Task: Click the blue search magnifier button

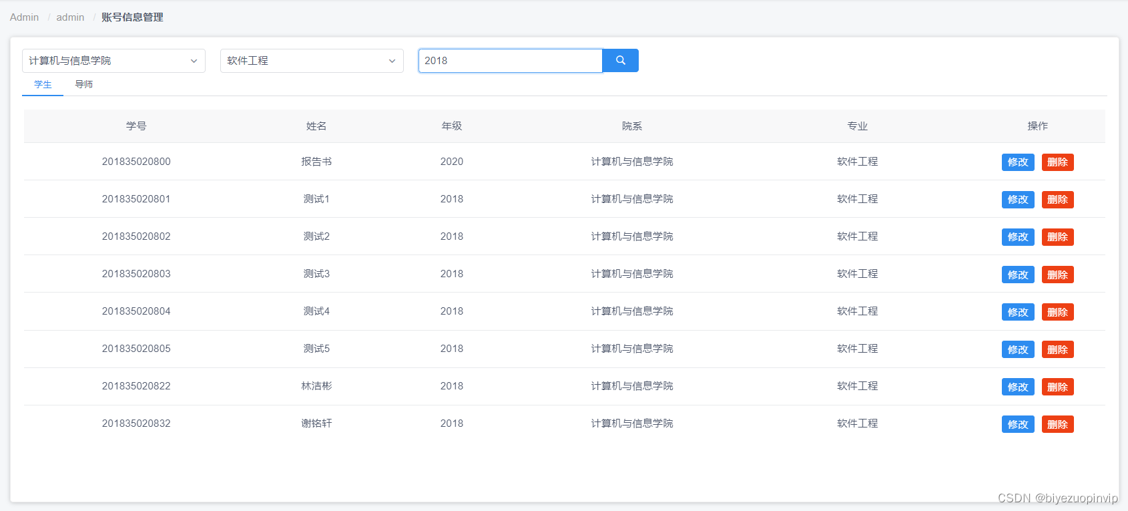Action: (620, 61)
